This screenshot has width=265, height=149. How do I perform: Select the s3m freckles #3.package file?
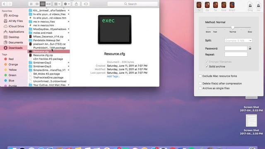point(48,59)
